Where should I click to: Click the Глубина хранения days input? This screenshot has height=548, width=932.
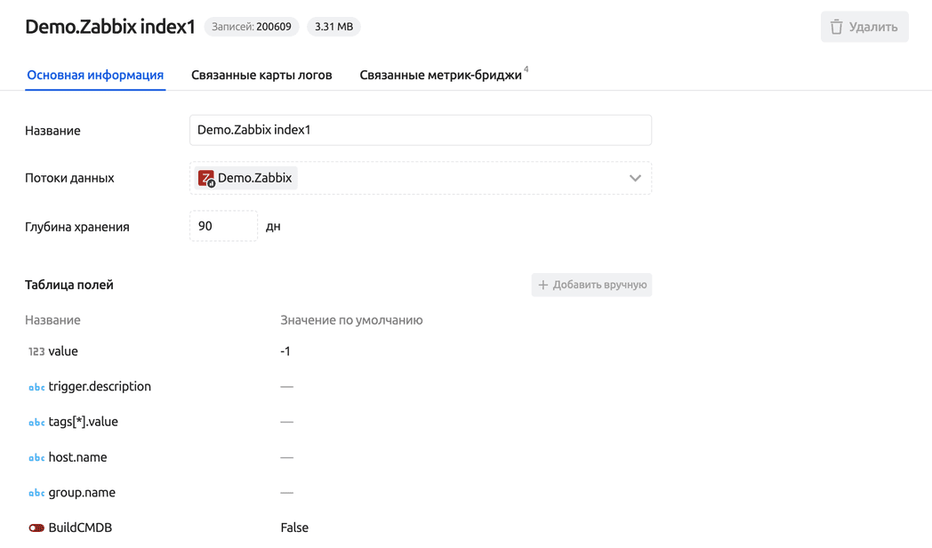click(223, 226)
